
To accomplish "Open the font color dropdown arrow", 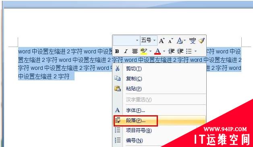I will tap(164, 51).
